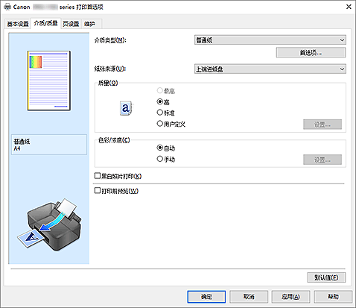The image size is (356, 308).
Task: Click the 帮助 button
Action: tap(333, 297)
